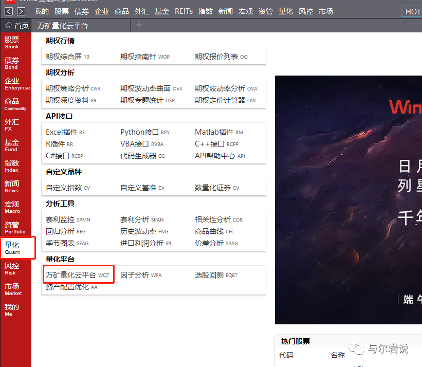Open 相关性分析 COR

pyautogui.click(x=219, y=219)
